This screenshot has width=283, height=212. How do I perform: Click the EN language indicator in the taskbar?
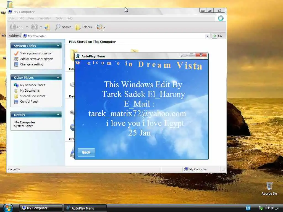pyautogui.click(x=248, y=208)
